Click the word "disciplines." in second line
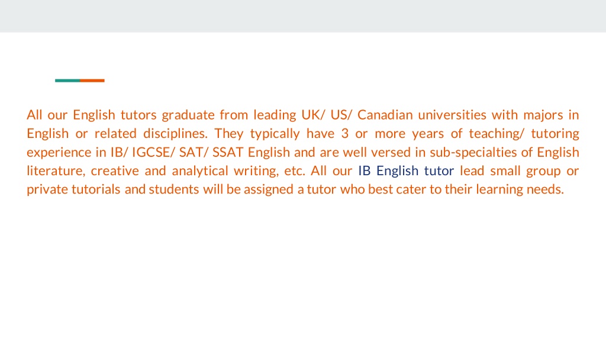The width and height of the screenshot is (606, 341). 175,134
